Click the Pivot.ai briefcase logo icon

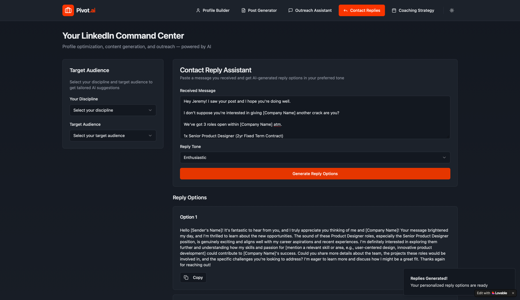point(68,10)
